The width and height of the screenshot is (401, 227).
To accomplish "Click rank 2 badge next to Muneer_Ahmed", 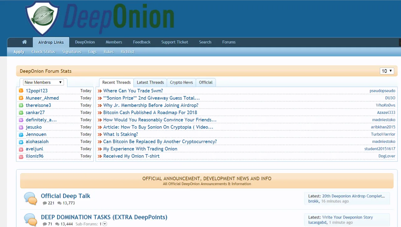I will 21,98.
